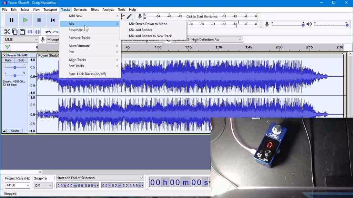353x198 pixels.
Task: Solo the Power Shutoff track
Action: (x=21, y=60)
